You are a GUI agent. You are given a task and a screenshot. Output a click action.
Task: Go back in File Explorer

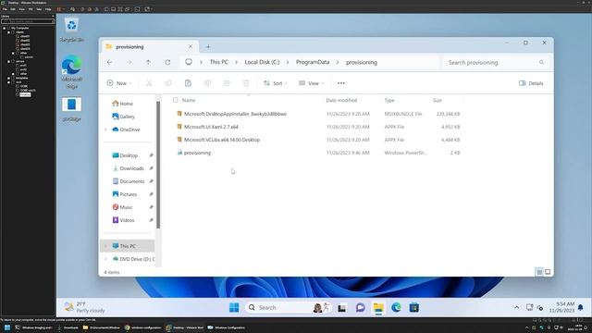(109, 62)
